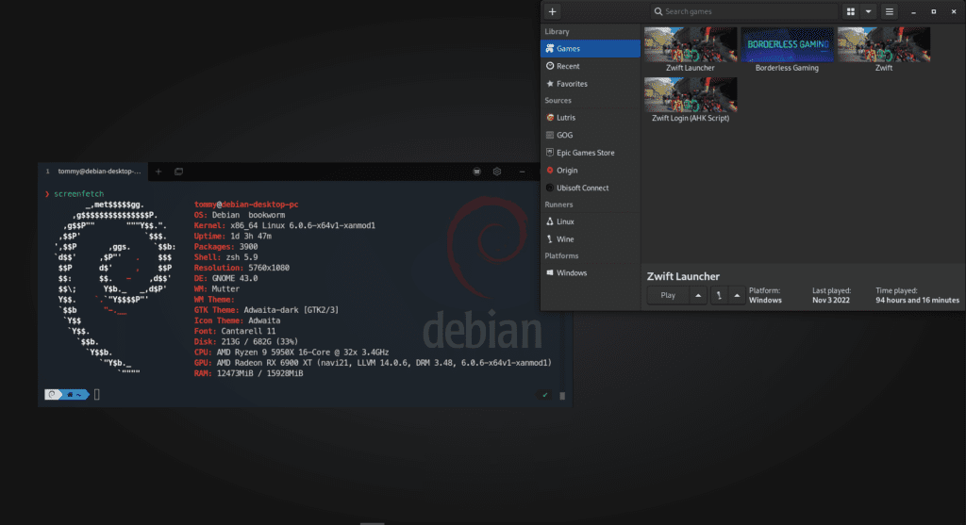Expand the arrow beside Wine runner button
Screen dimensions: 966x525
pyautogui.click(x=736, y=295)
